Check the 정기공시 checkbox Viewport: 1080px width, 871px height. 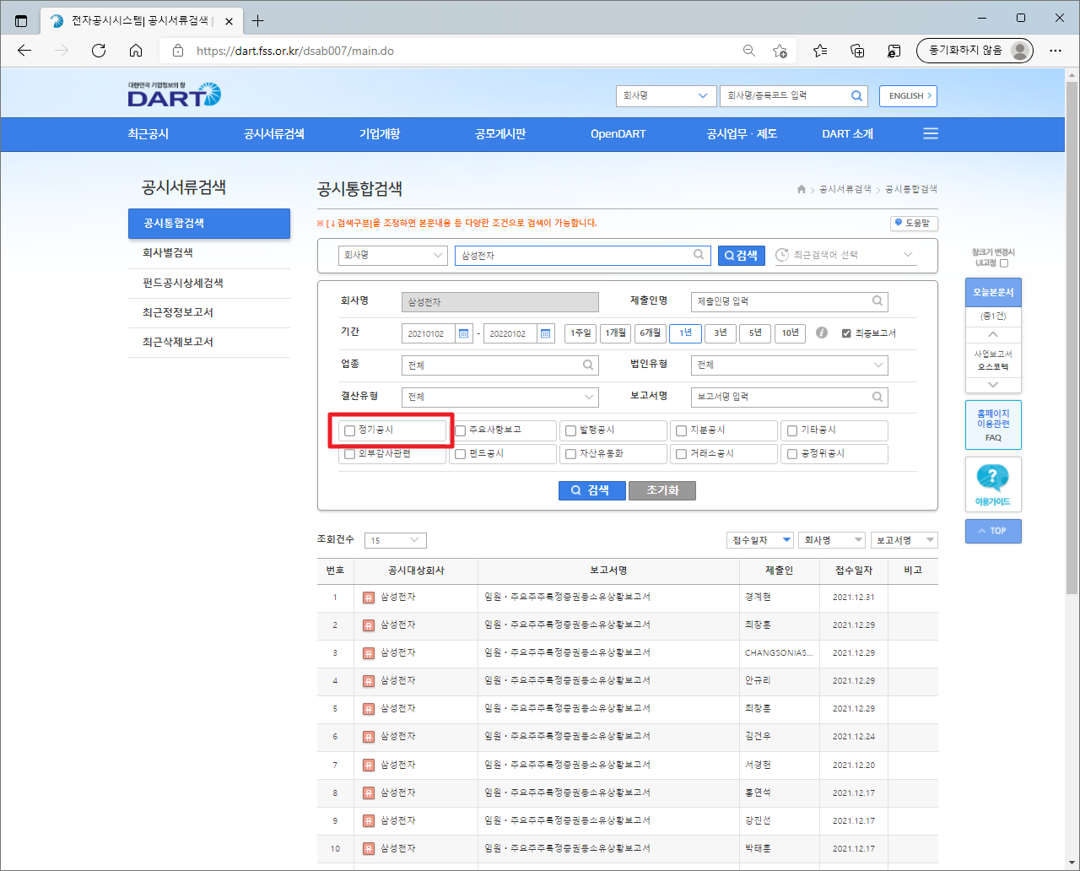[x=350, y=430]
